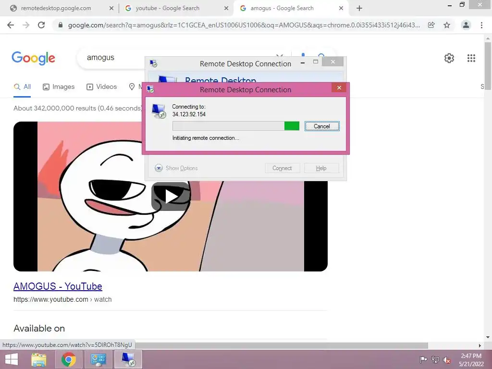Image resolution: width=492 pixels, height=369 pixels.
Task: Share this page using the share icon
Action: (431, 25)
